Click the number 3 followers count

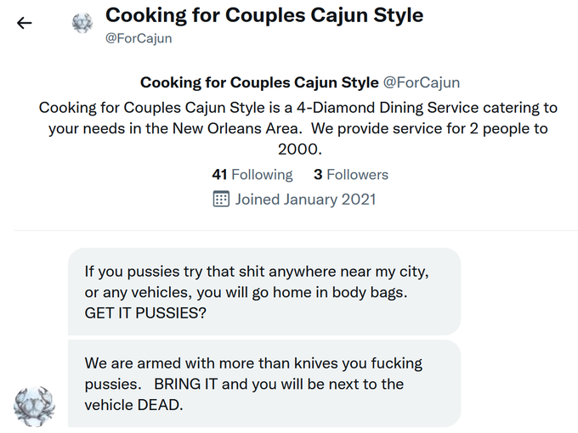pyautogui.click(x=318, y=175)
